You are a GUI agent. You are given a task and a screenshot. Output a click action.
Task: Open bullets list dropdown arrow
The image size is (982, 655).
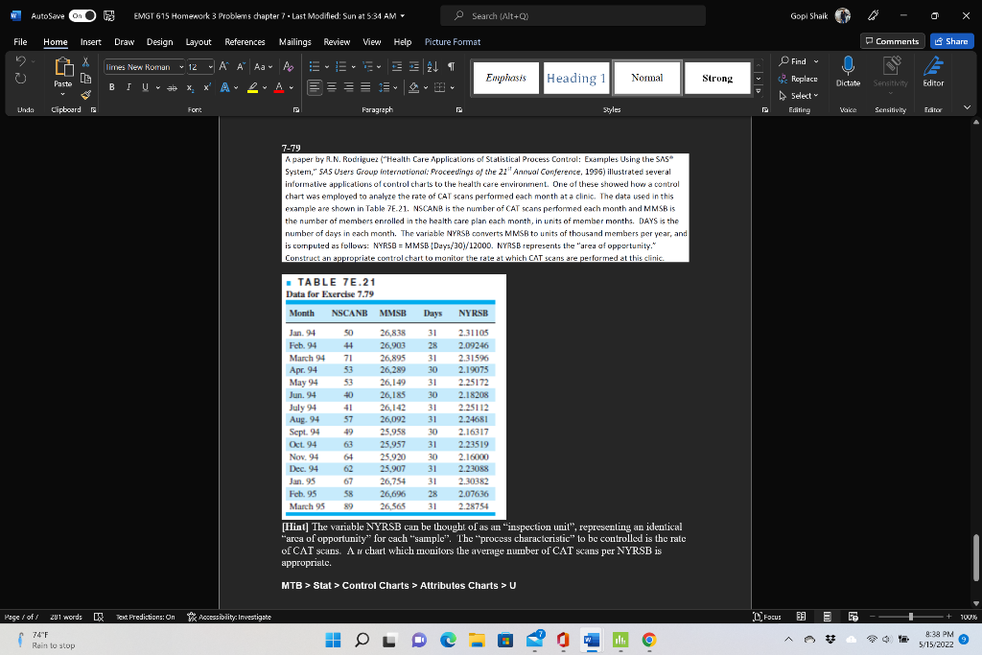coord(327,67)
